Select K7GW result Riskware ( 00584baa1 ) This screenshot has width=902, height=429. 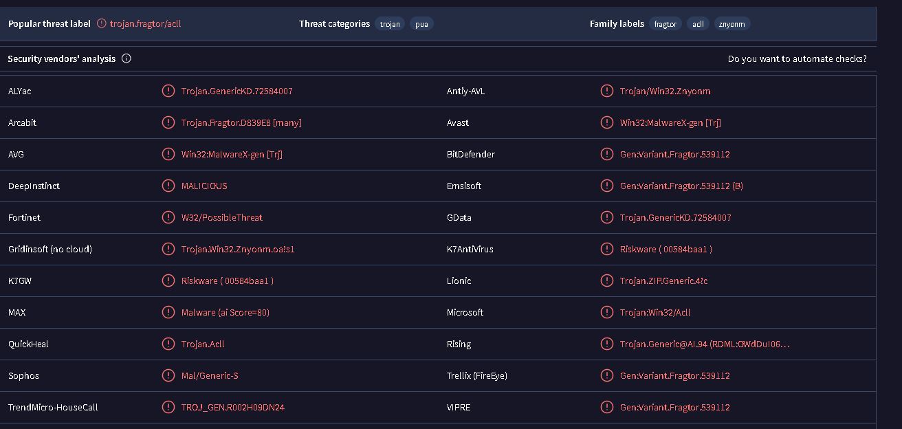tap(228, 280)
